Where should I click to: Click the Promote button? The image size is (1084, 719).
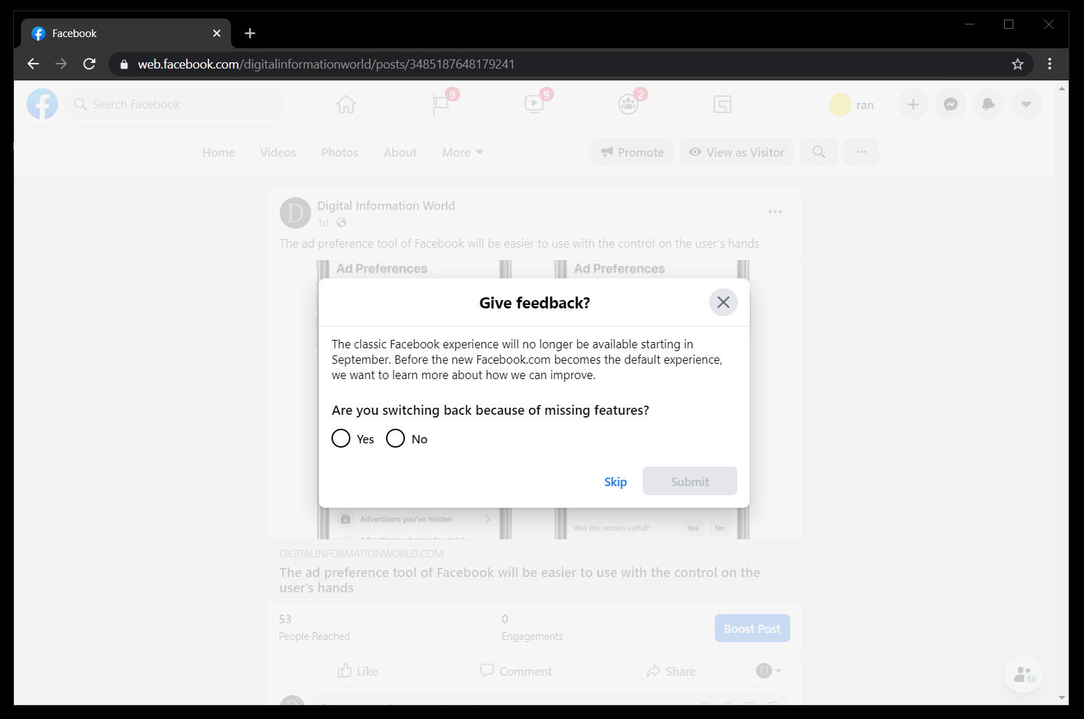[632, 152]
